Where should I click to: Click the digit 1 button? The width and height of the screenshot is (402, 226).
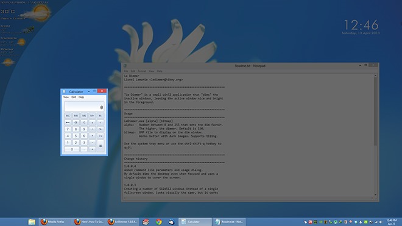click(x=68, y=143)
